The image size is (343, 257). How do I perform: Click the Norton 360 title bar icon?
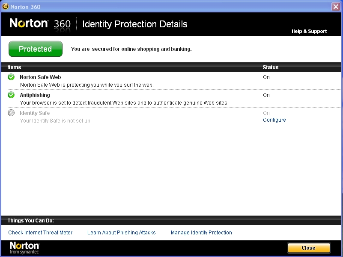5,6
